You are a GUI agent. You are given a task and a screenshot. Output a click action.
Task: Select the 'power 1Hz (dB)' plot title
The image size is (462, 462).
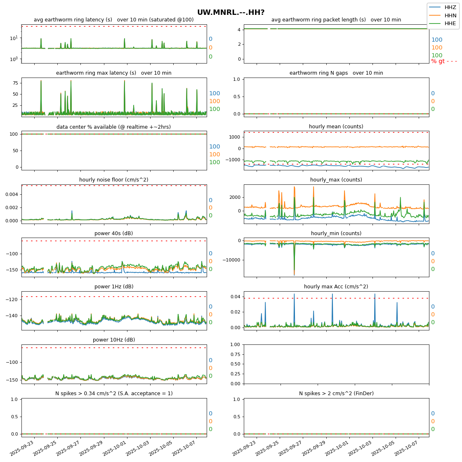tap(113, 287)
